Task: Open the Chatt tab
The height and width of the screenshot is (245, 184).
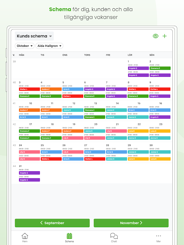Action: (114, 238)
